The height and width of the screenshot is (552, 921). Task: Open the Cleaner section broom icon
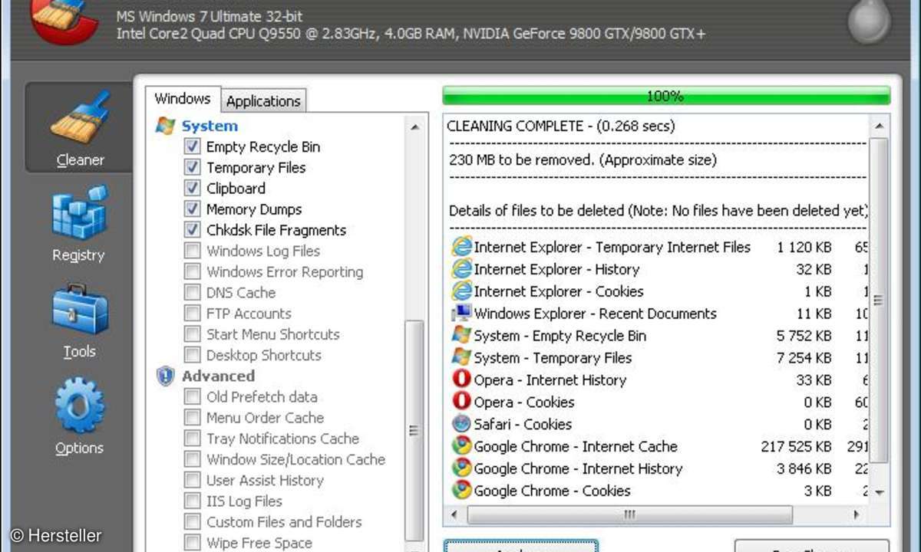[x=80, y=118]
